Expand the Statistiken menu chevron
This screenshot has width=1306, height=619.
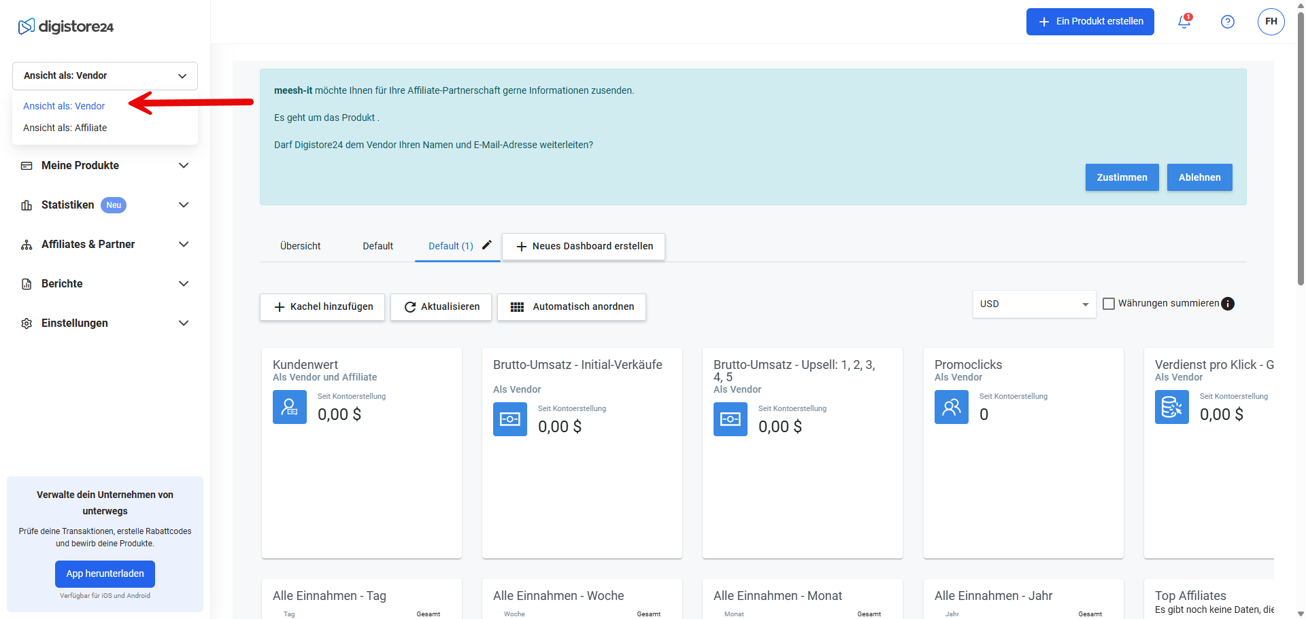click(184, 205)
